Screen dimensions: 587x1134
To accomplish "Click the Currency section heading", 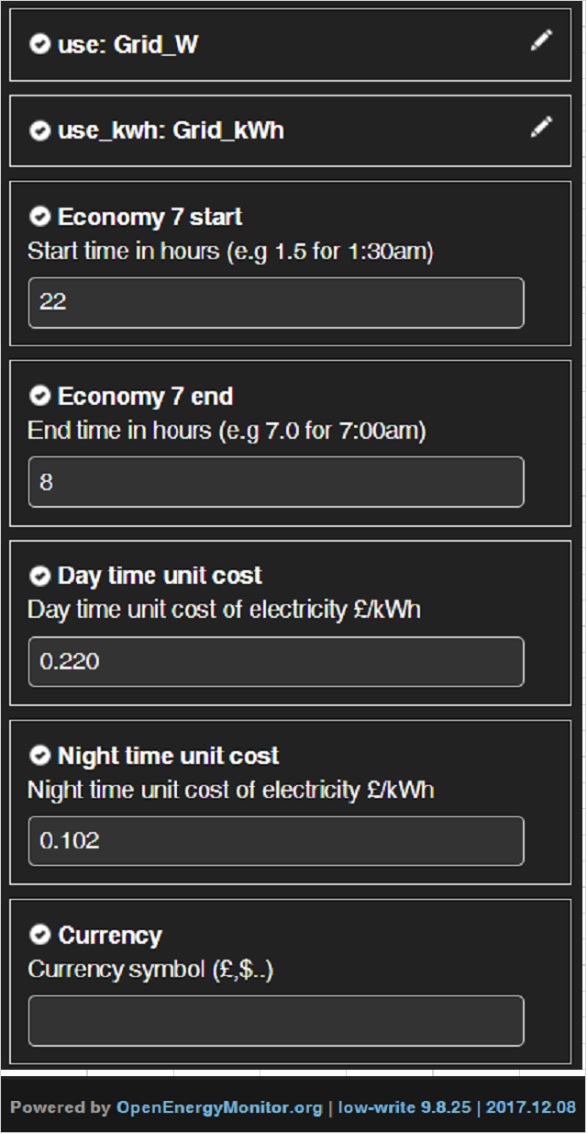I will click(110, 935).
